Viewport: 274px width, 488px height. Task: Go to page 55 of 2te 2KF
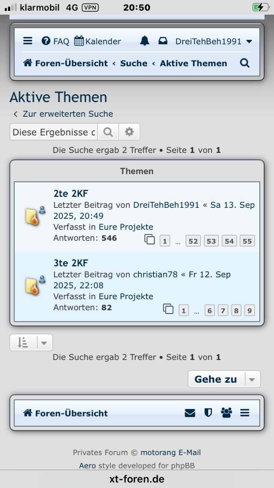(x=247, y=241)
